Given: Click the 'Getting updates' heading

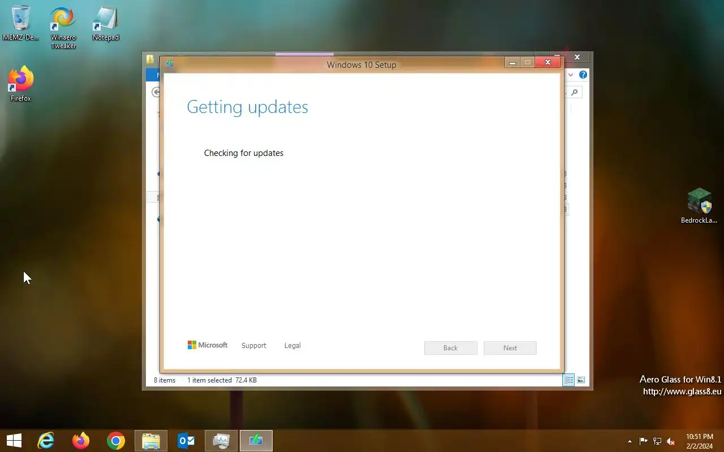Looking at the screenshot, I should point(247,107).
